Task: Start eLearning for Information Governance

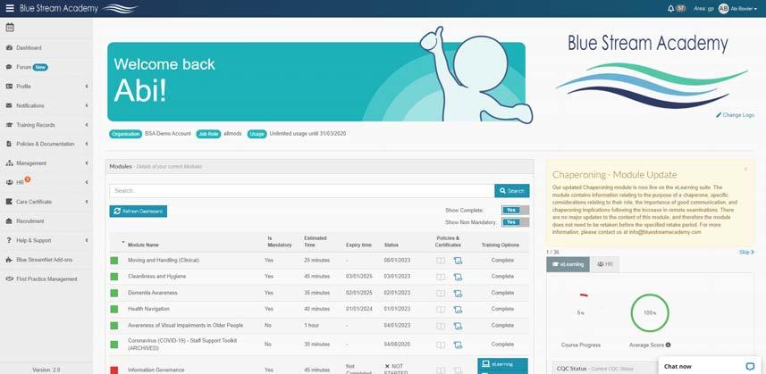Action: 502,364
